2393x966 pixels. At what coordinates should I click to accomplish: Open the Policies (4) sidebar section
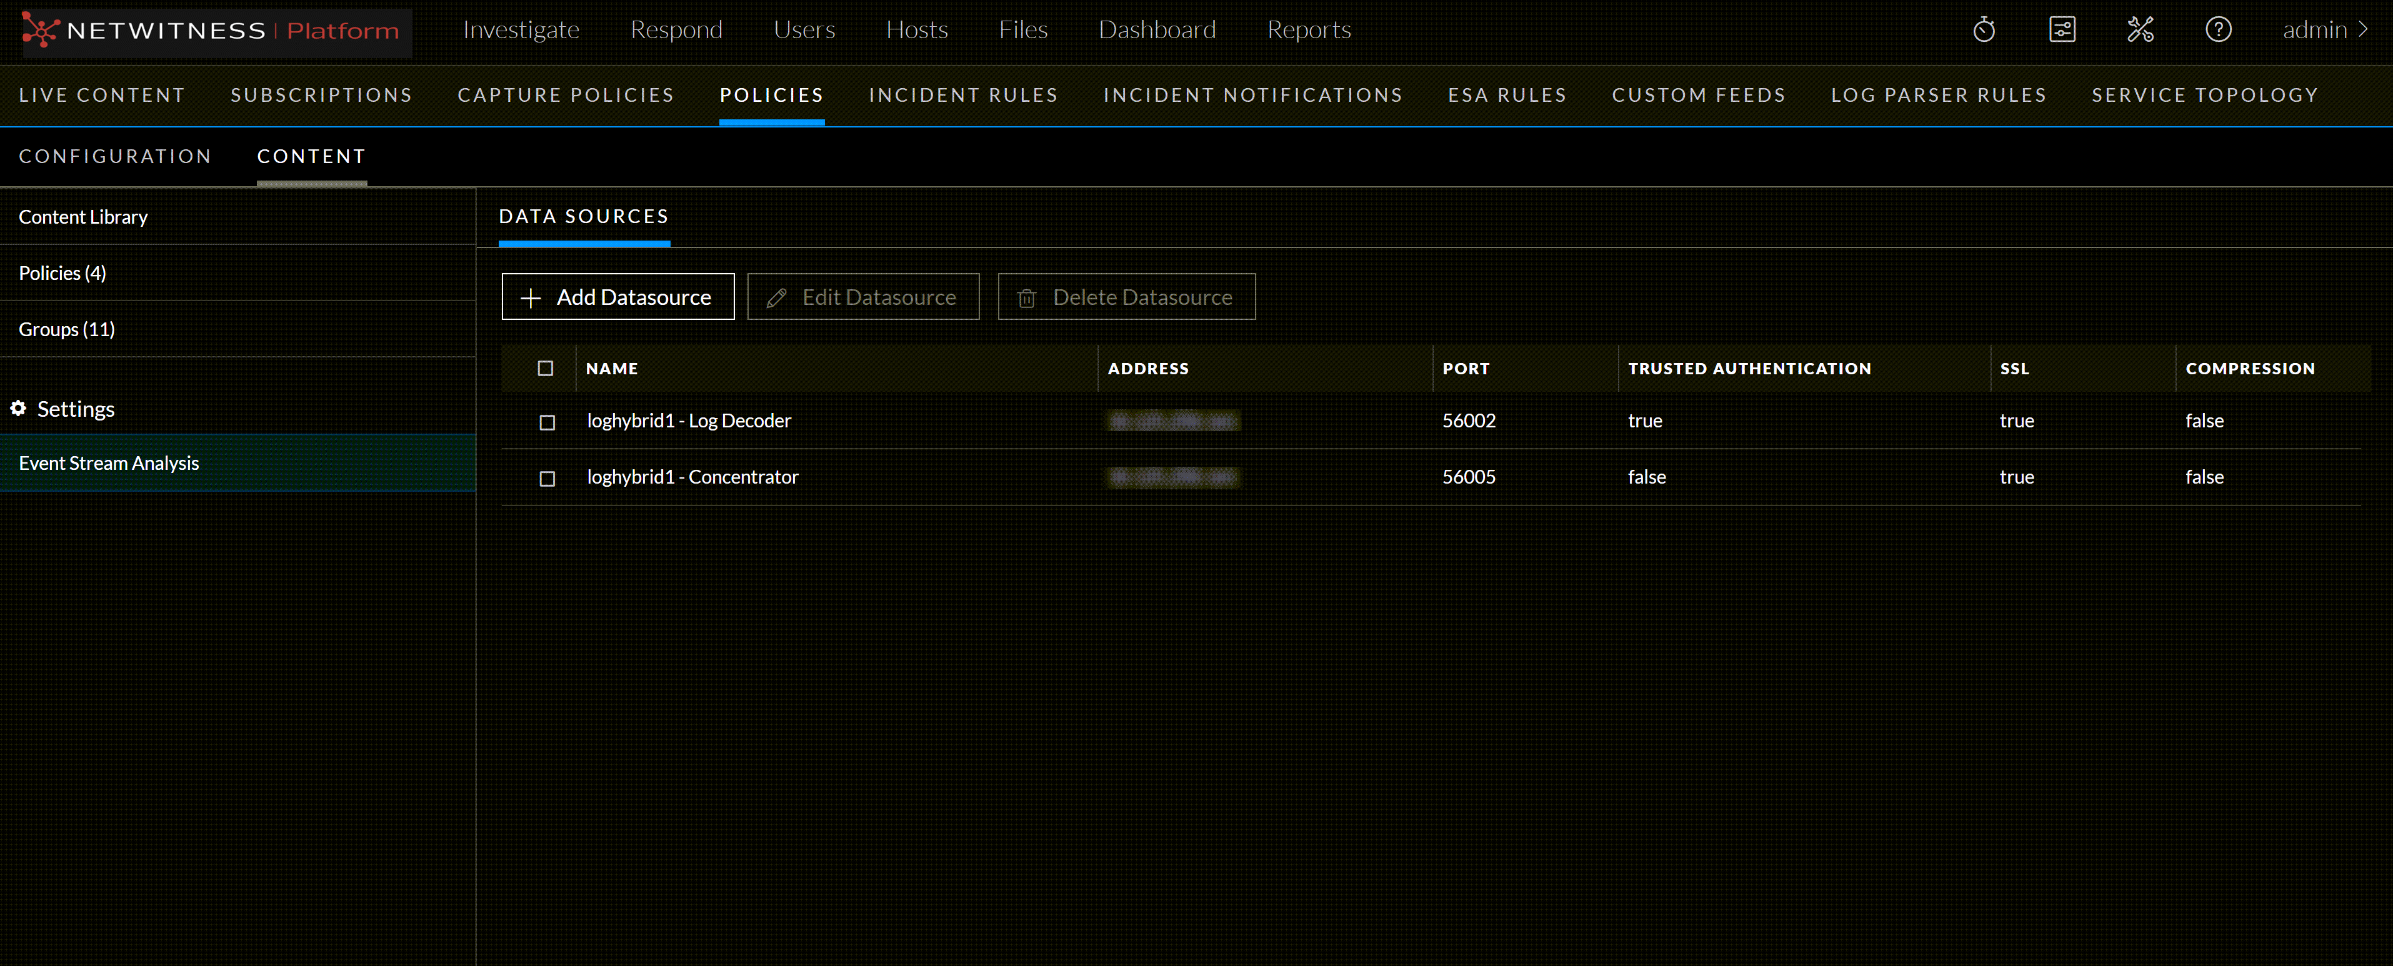pos(62,273)
